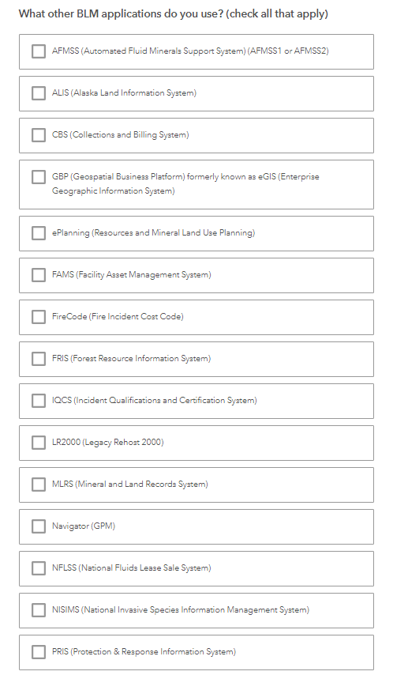Check the LR2000 Legacy Rehost 2000 box
The height and width of the screenshot is (675, 393).
click(x=38, y=443)
